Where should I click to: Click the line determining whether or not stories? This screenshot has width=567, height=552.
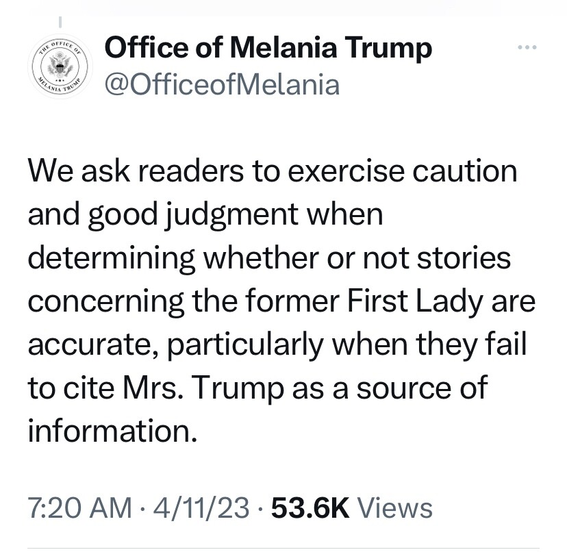269,259
